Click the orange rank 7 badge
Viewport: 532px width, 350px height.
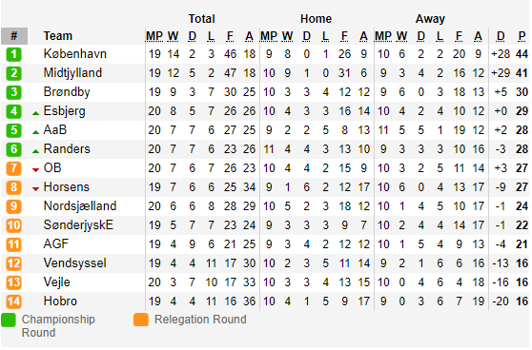tap(14, 168)
